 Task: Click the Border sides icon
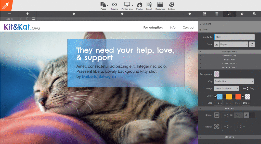click(217, 115)
